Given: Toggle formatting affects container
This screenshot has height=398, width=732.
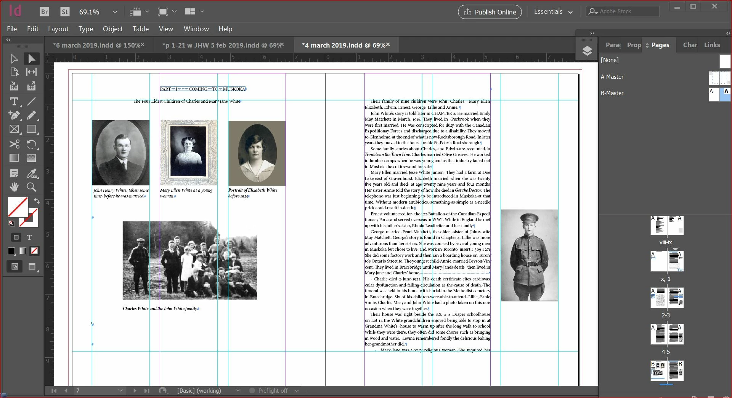Looking at the screenshot, I should click(16, 237).
